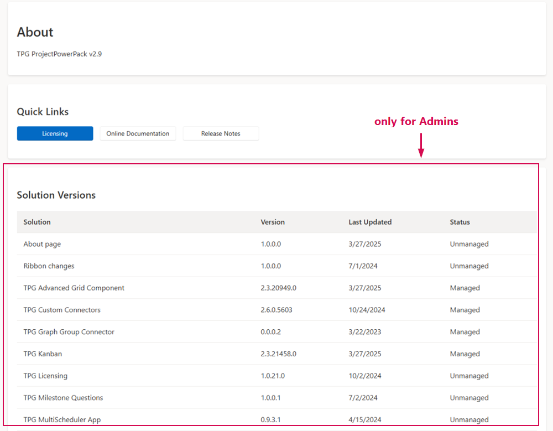Click the TPG Custom Connectors entry
The image size is (553, 431).
pyautogui.click(x=62, y=310)
